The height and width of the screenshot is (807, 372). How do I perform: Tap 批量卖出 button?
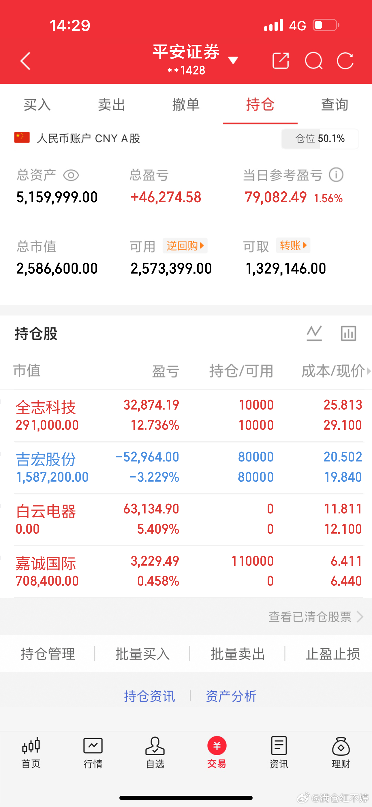pos(238,653)
